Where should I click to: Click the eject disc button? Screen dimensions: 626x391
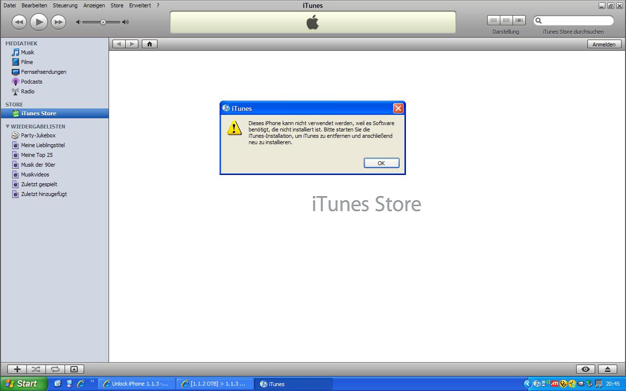607,369
